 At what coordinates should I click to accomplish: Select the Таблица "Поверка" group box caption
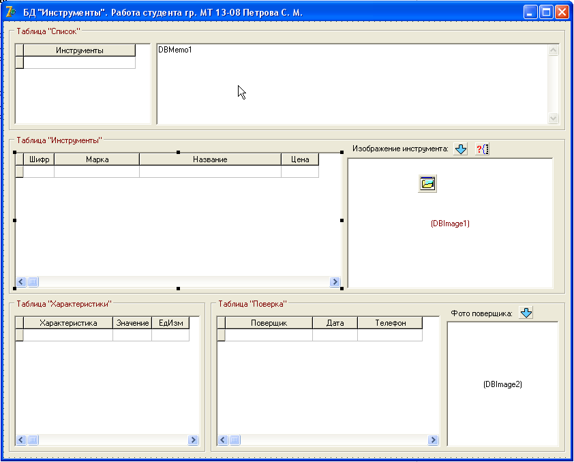[x=253, y=304]
